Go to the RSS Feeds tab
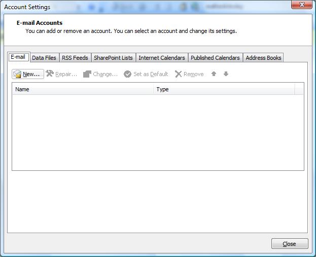316x257 pixels. tap(75, 58)
